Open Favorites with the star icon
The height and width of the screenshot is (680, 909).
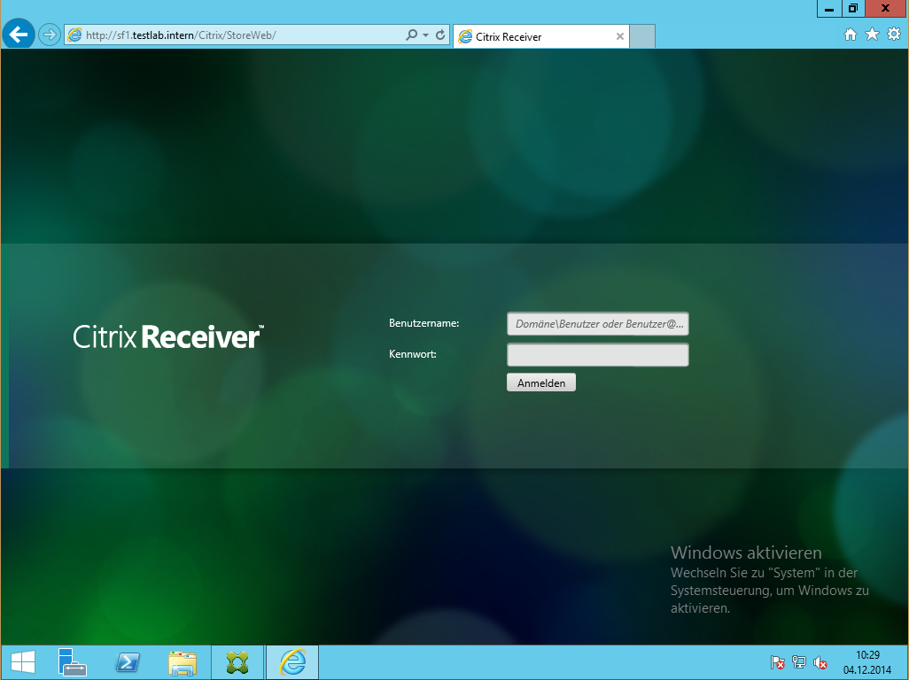tap(872, 35)
